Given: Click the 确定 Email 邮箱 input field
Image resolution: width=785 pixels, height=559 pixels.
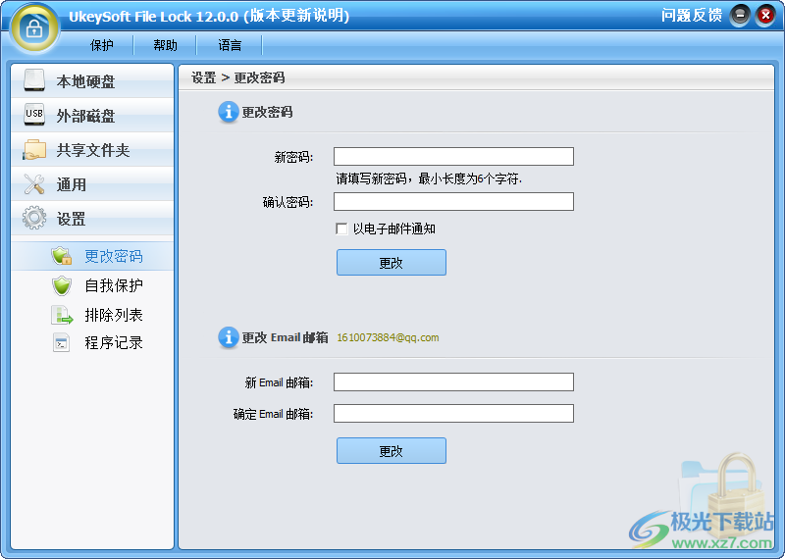Looking at the screenshot, I should [x=453, y=414].
